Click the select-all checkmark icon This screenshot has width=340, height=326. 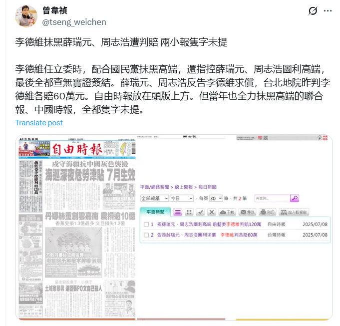200,212
